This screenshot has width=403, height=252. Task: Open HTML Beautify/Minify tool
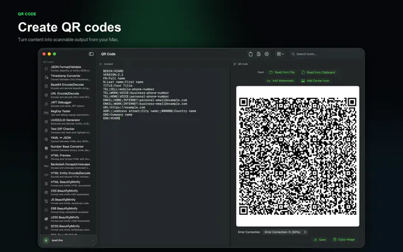point(68,183)
